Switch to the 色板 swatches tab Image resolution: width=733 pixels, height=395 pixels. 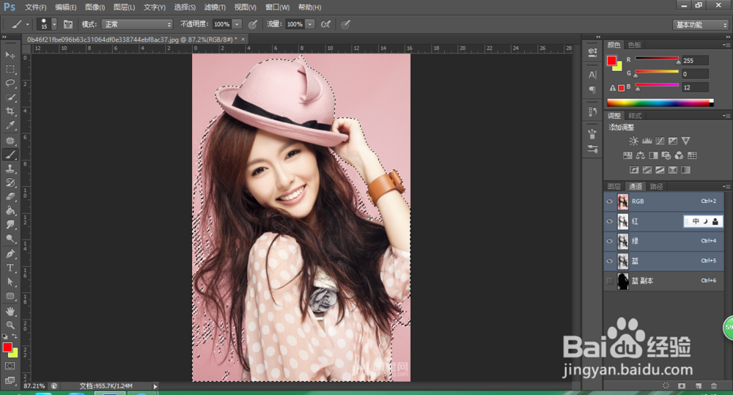click(x=634, y=45)
